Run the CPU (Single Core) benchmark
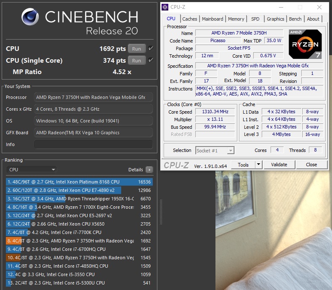 pyautogui.click(x=137, y=60)
